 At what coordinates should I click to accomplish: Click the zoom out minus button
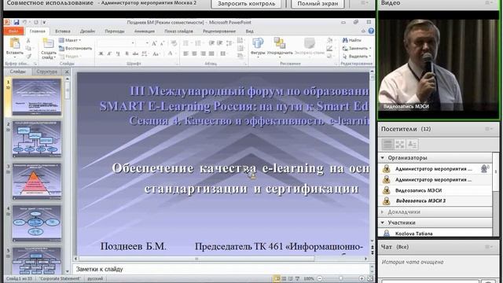[320, 278]
